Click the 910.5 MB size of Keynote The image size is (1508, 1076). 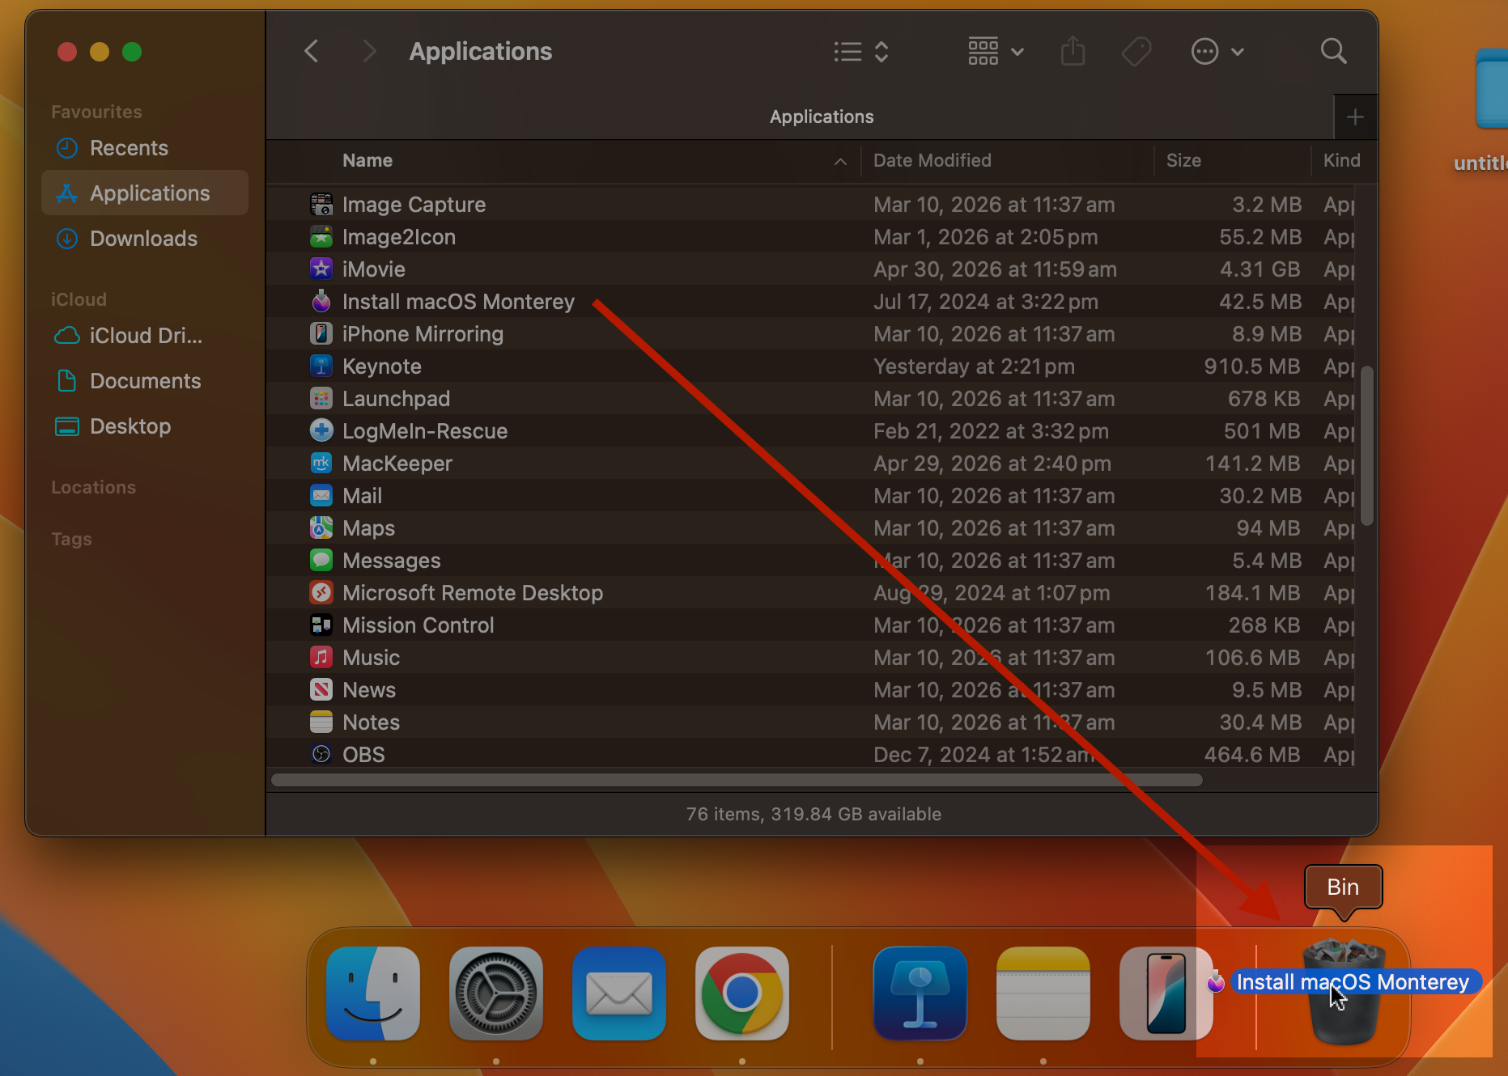pos(1252,366)
